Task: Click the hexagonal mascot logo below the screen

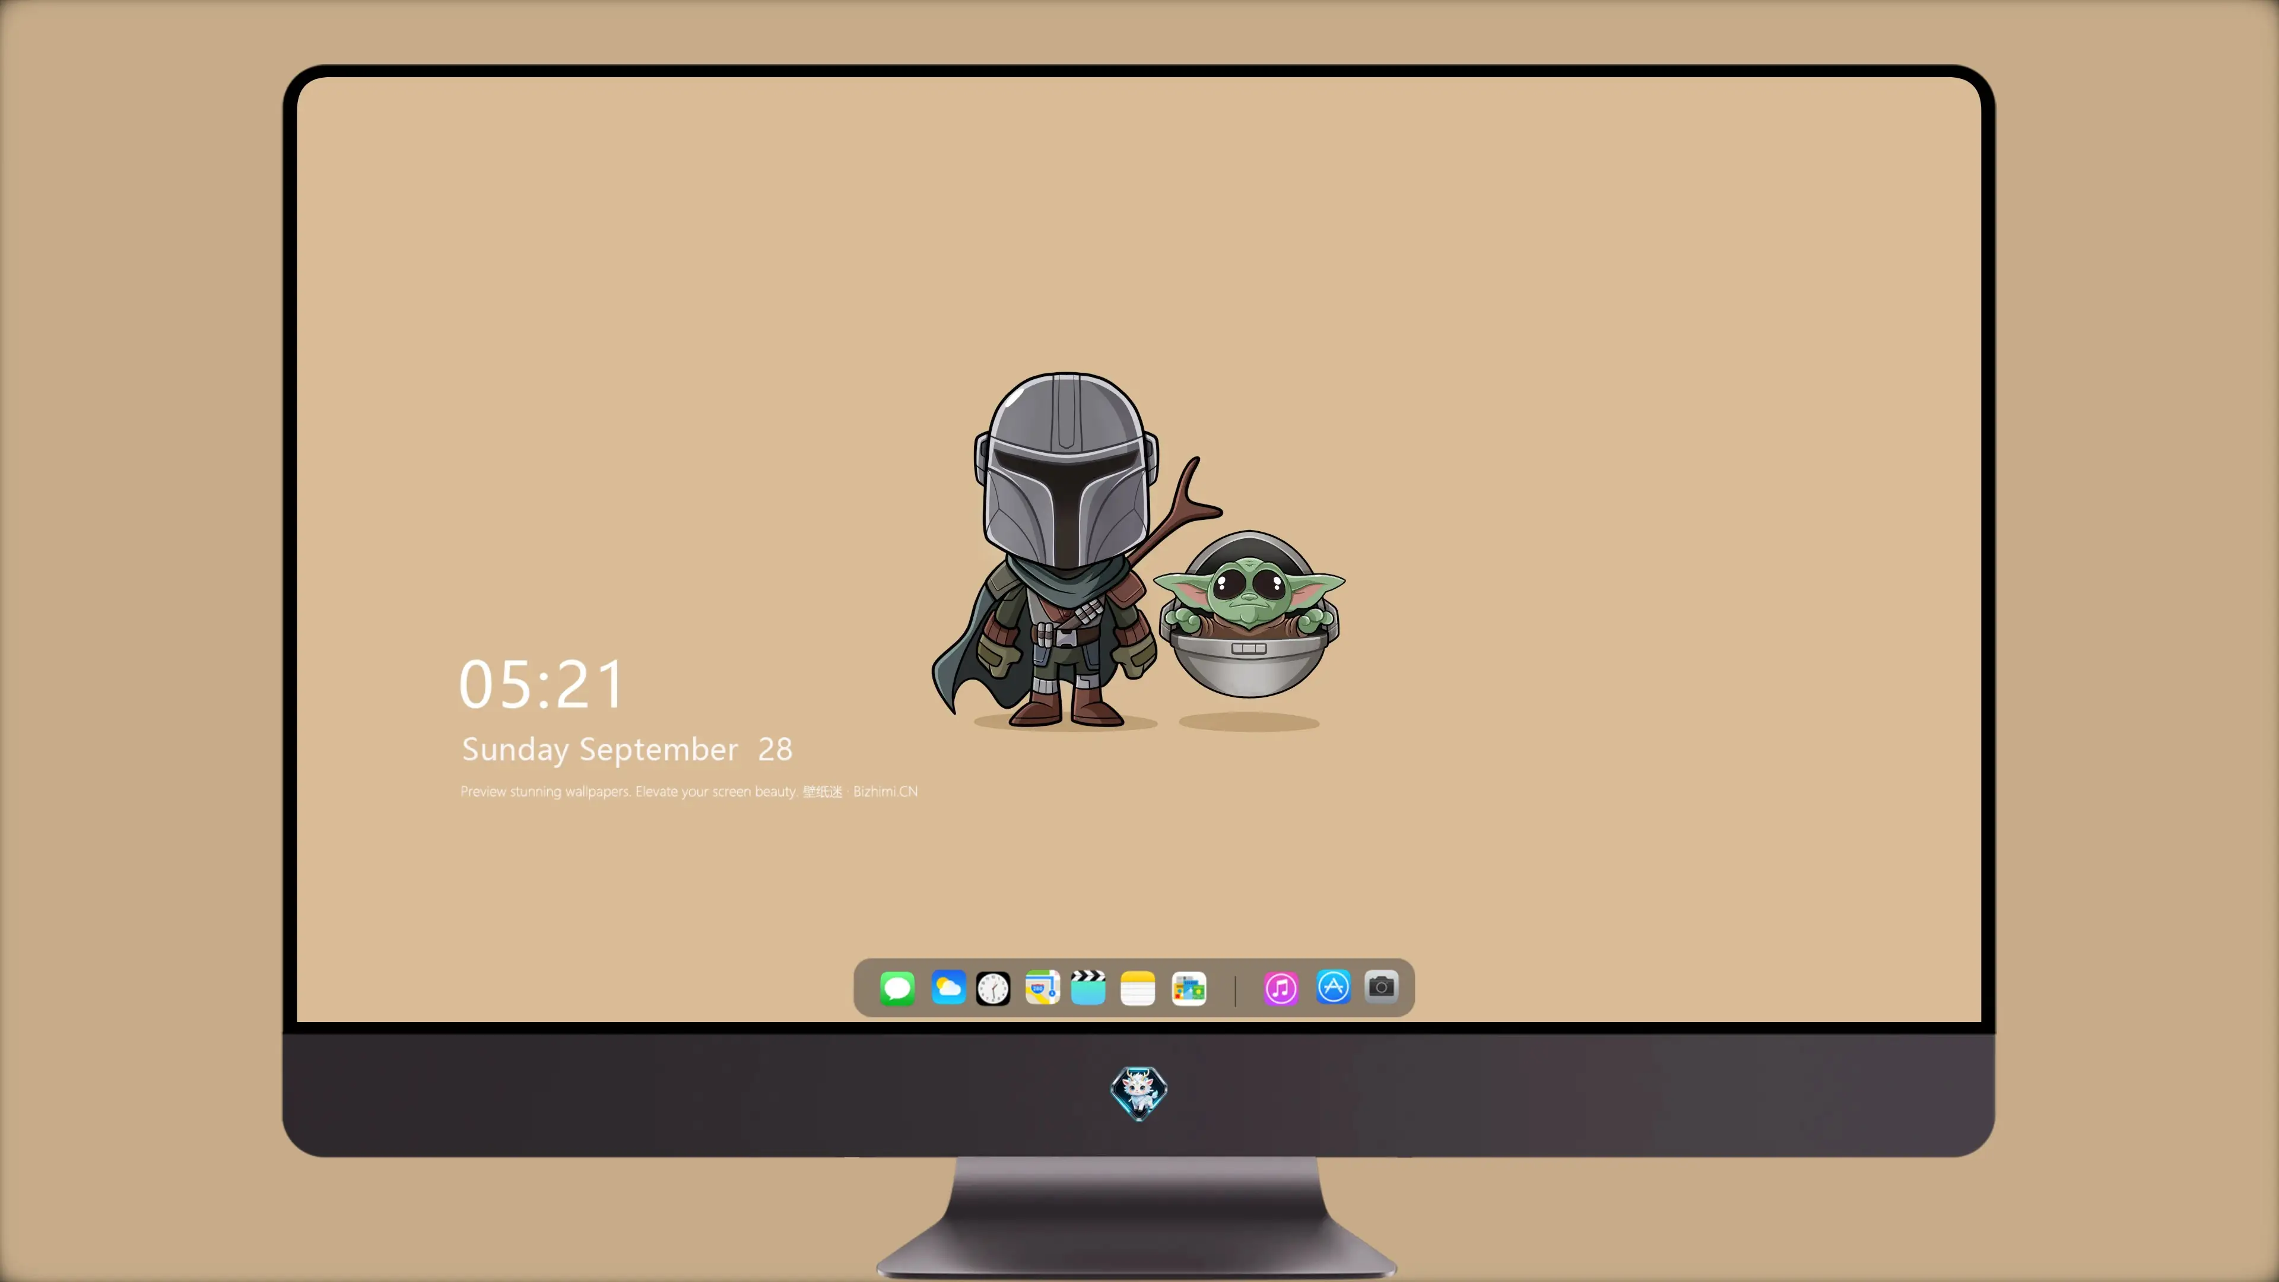Action: (x=1139, y=1093)
